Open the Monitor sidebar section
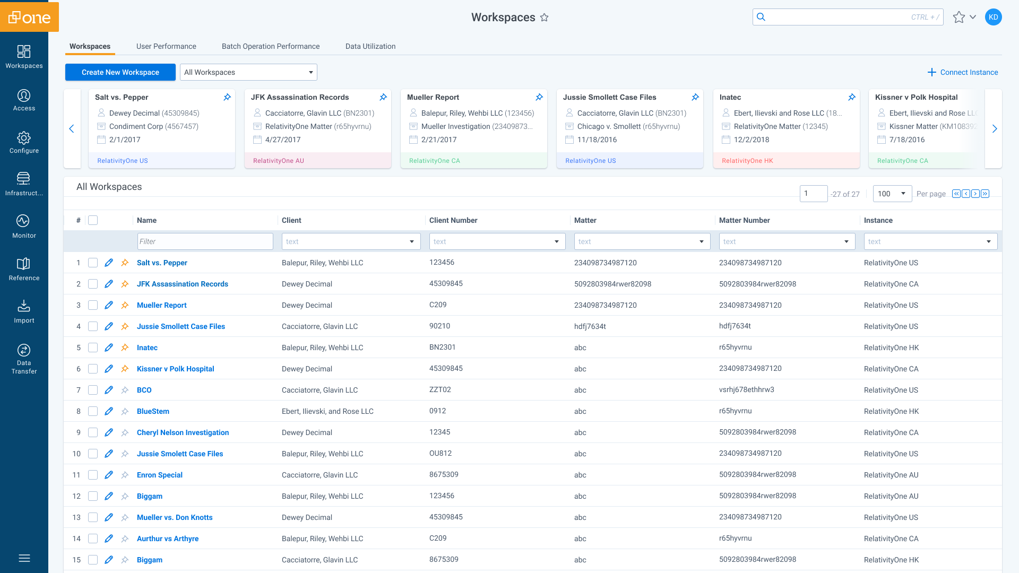 [24, 227]
